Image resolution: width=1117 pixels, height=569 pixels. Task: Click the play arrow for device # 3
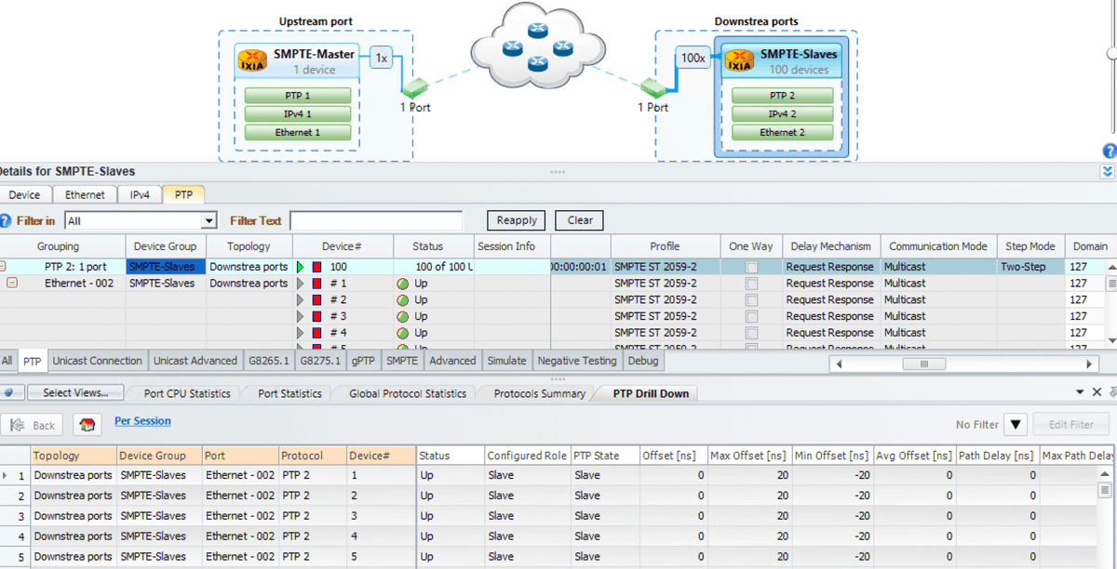tap(301, 316)
